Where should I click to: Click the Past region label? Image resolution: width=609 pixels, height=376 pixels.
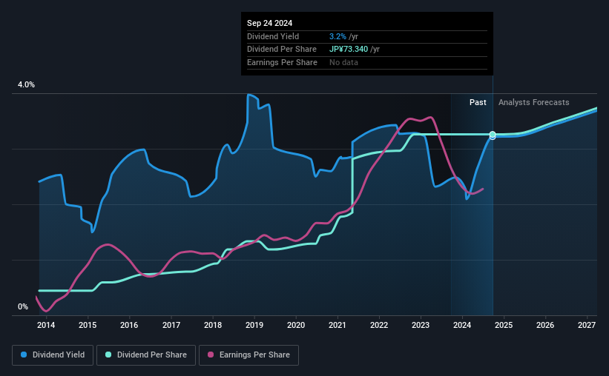coord(478,102)
